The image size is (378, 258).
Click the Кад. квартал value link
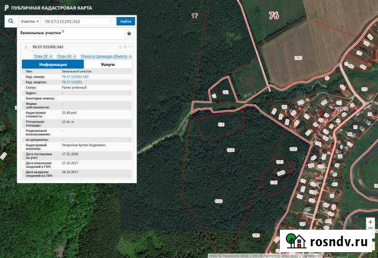[x=71, y=82]
